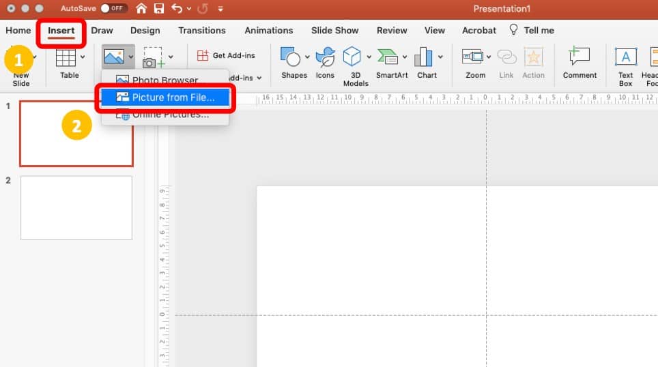Expand the Shapes dropdown arrow
This screenshot has width=658, height=367.
pyautogui.click(x=307, y=57)
